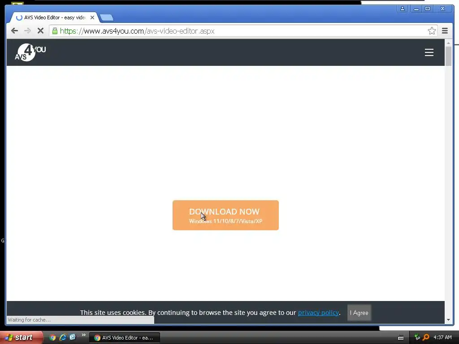Click the vertical scrollbar thumb
This screenshot has width=459, height=344.
pyautogui.click(x=448, y=56)
